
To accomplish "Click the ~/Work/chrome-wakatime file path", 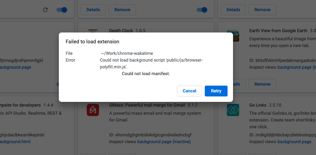I will (127, 53).
